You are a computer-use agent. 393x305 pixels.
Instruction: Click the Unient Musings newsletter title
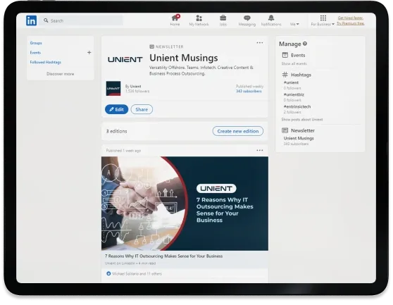(184, 58)
